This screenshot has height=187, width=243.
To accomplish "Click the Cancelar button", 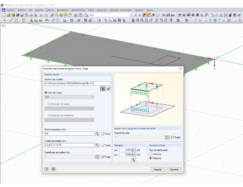I will tap(174, 169).
